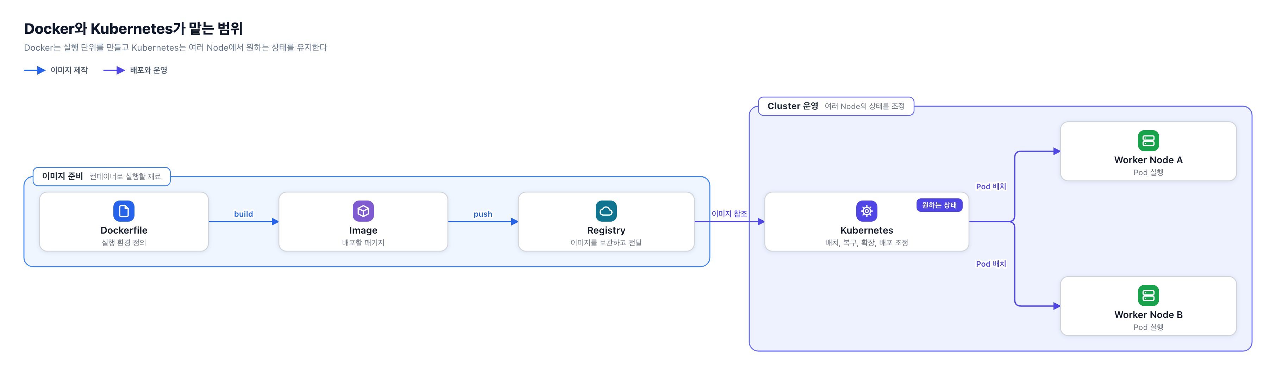Select the 이미지 준비 group label

[101, 176]
